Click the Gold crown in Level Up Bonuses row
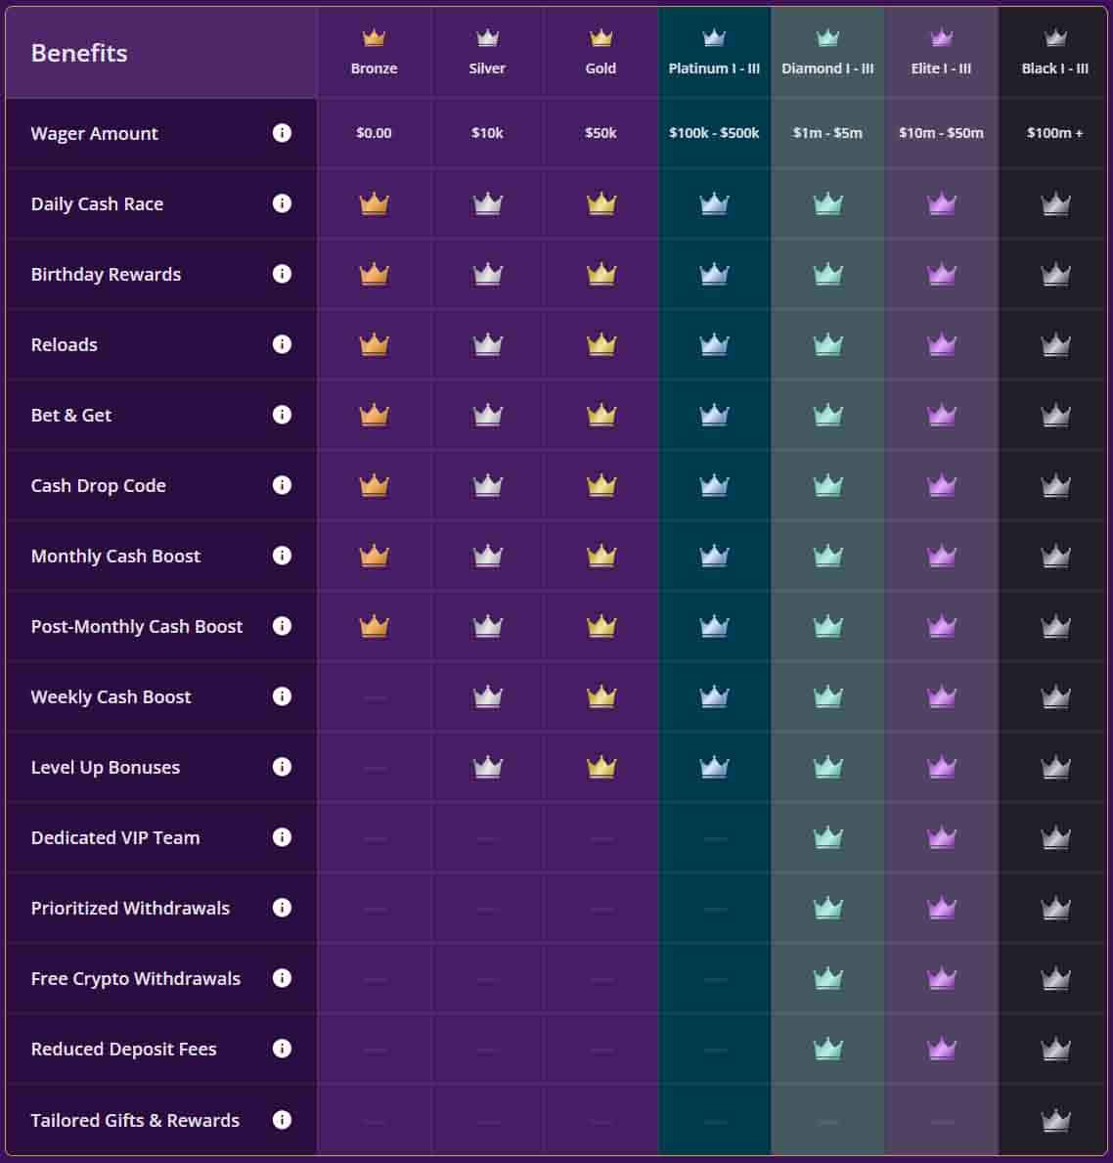The height and width of the screenshot is (1163, 1113). (x=601, y=767)
